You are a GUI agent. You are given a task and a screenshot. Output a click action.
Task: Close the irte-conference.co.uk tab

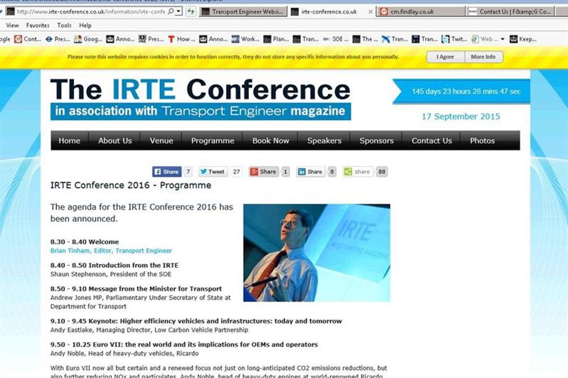(370, 11)
